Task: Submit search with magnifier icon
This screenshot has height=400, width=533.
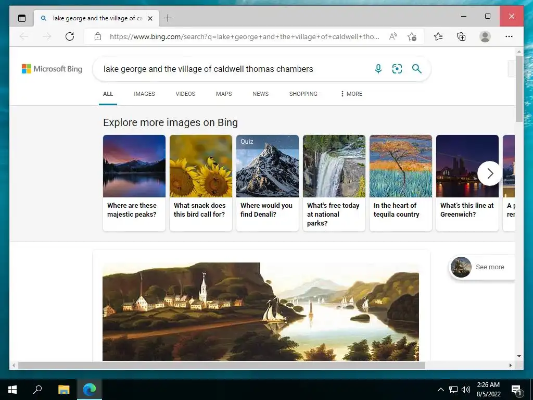Action: point(417,69)
